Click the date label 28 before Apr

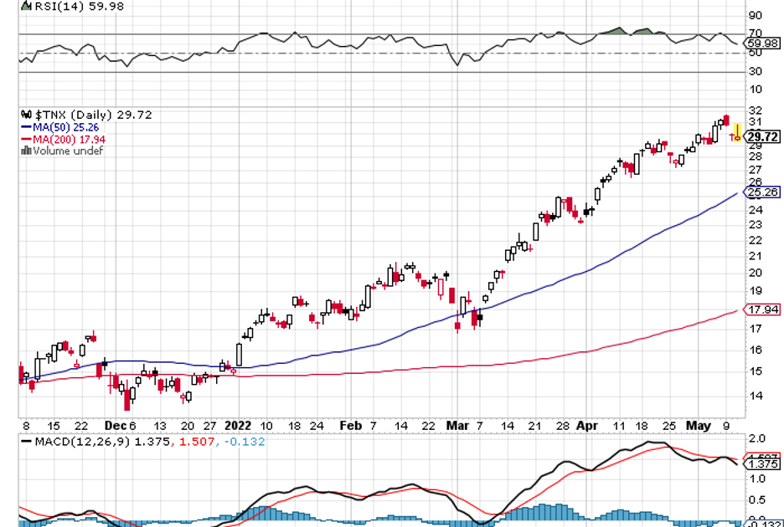point(563,426)
